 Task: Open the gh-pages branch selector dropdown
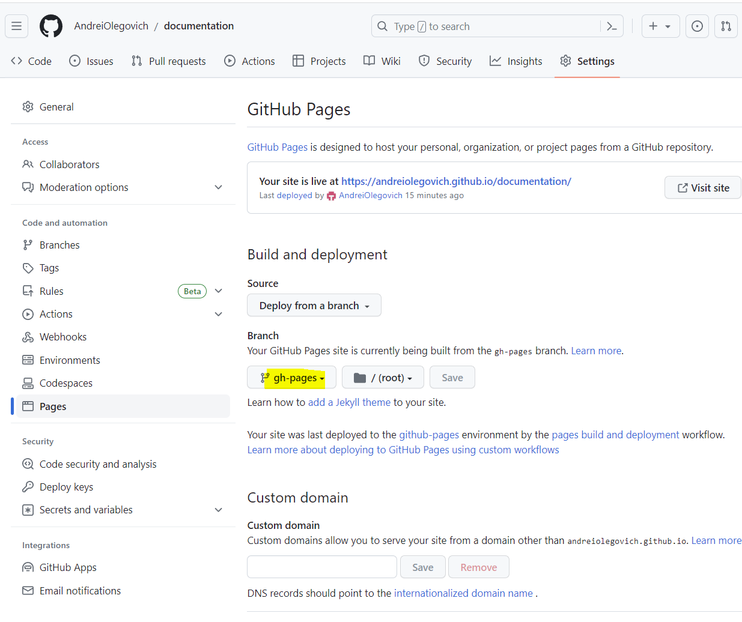pos(292,378)
